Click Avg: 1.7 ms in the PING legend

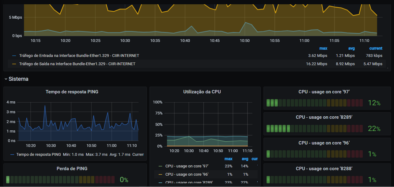click(120, 155)
